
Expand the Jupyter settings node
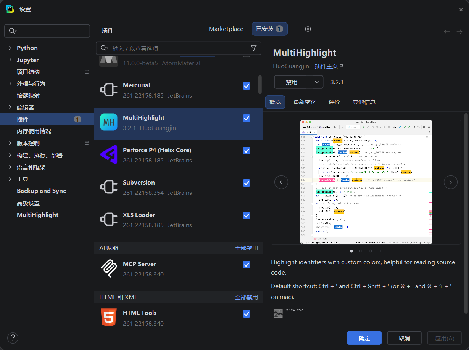(10, 60)
